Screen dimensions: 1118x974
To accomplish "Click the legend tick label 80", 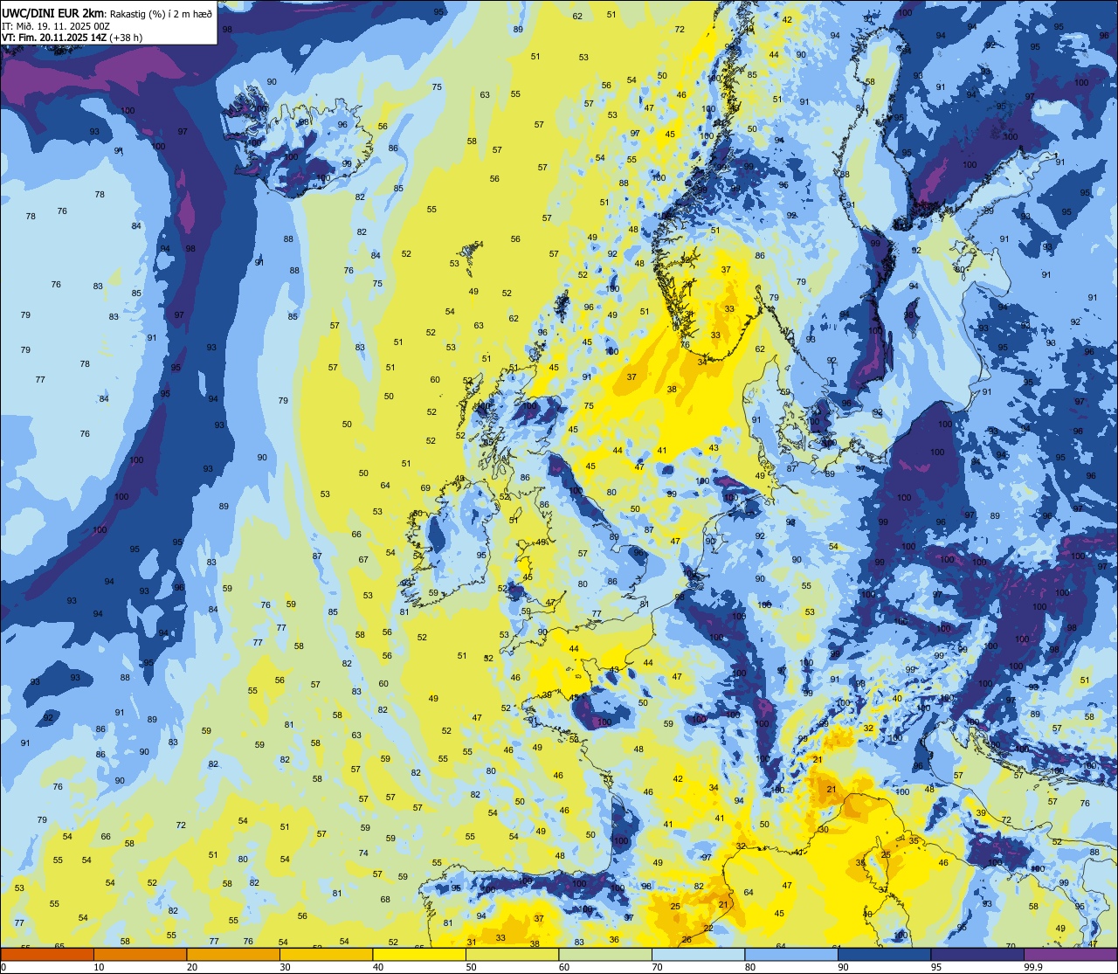I will (x=750, y=967).
